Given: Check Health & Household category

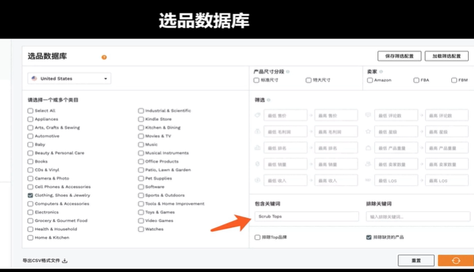Looking at the screenshot, I should (30, 229).
